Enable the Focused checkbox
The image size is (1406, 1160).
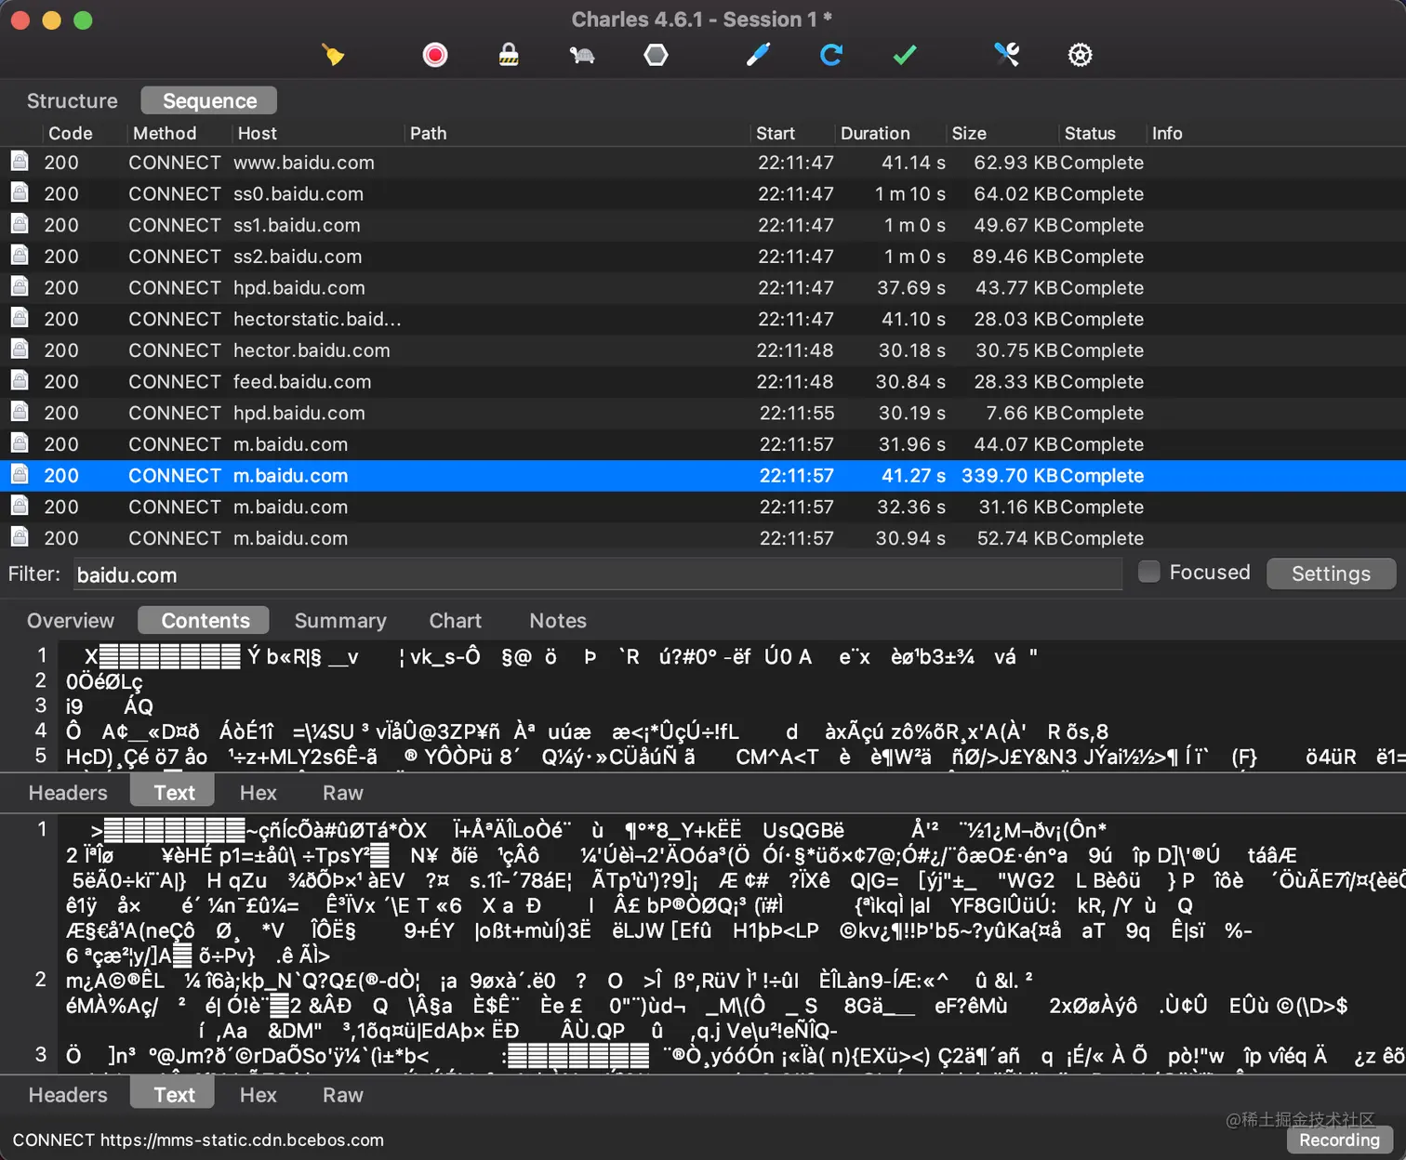tap(1149, 572)
